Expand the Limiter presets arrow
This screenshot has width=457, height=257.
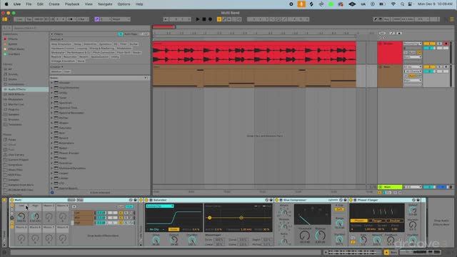[x=52, y=178]
